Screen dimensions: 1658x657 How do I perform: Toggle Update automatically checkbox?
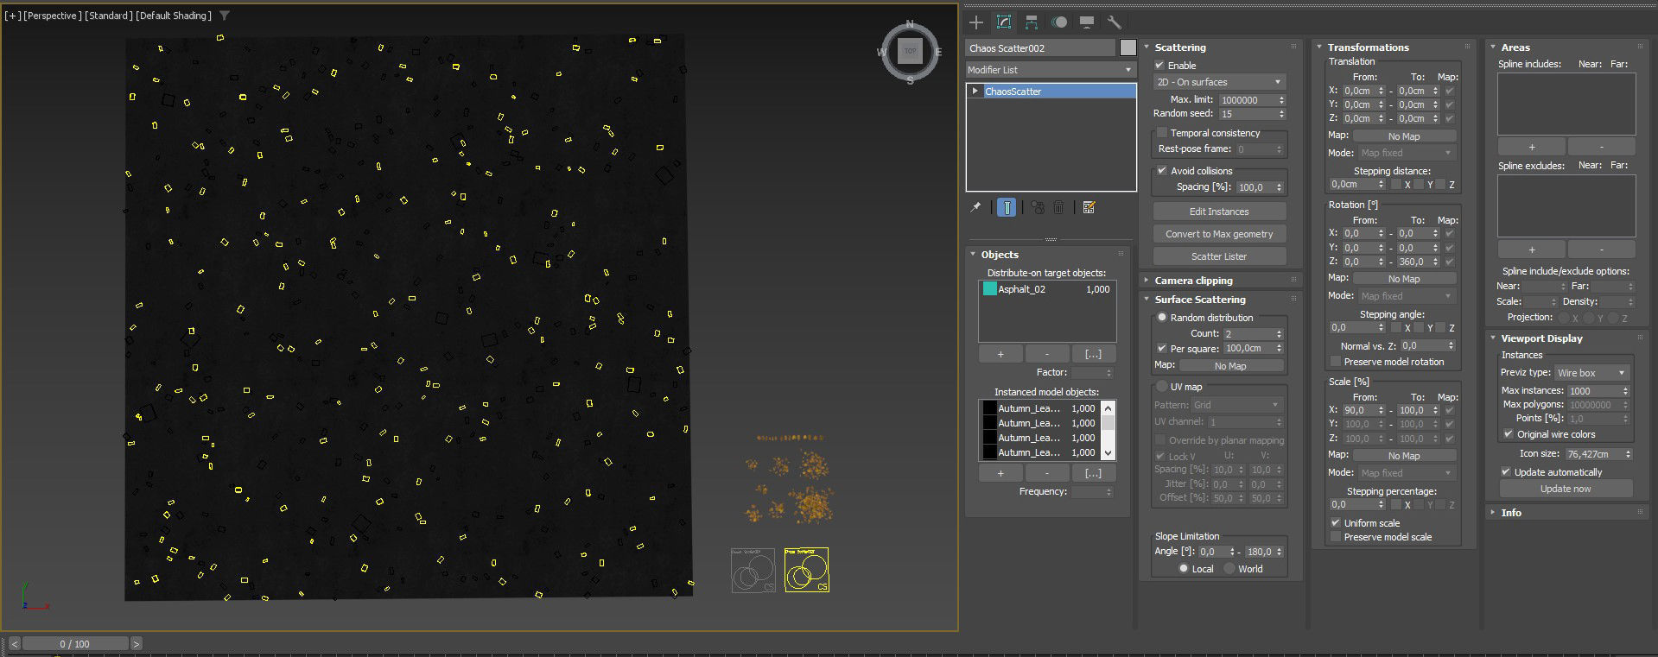(1506, 472)
